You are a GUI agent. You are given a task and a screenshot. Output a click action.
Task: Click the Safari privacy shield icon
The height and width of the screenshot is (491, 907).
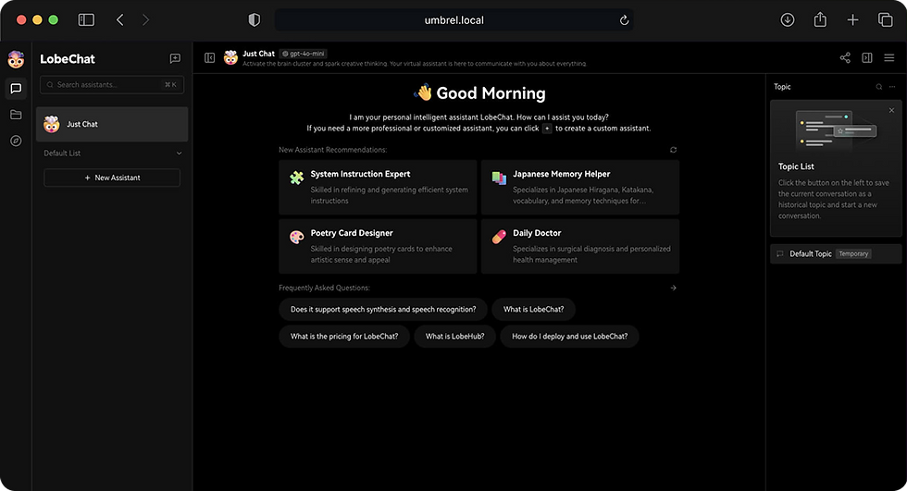click(x=254, y=19)
